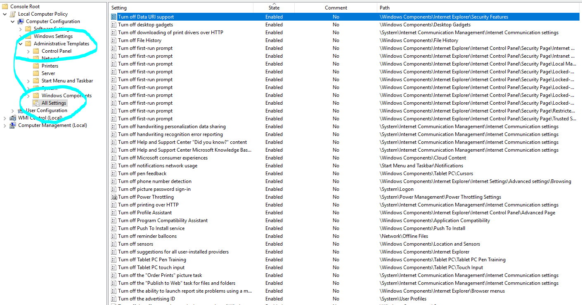The image size is (582, 305).
Task: Click path \Windows Components\Cloud Content
Action: click(x=423, y=158)
